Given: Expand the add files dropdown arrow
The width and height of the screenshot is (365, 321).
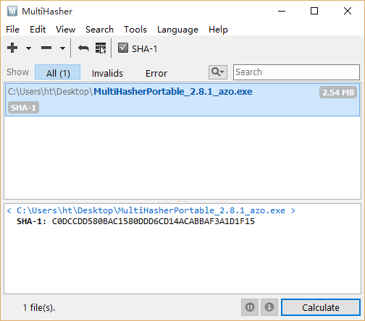Looking at the screenshot, I should click(x=28, y=48).
